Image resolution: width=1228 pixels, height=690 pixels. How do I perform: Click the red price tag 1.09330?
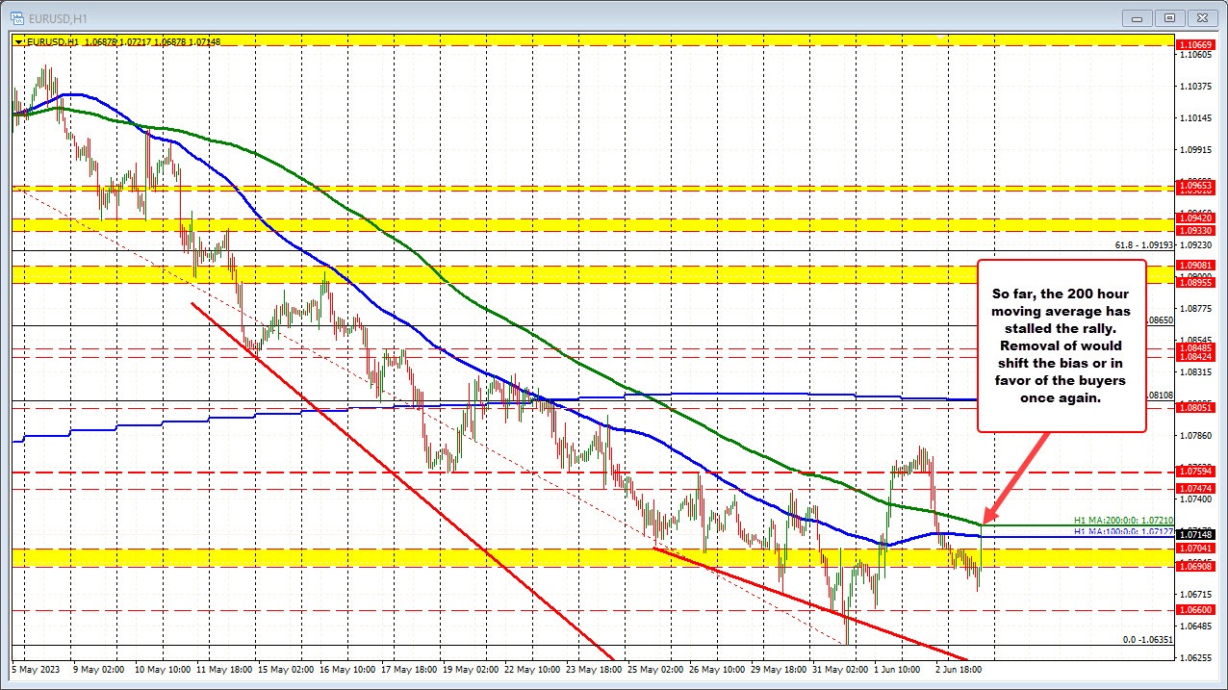(x=1195, y=231)
